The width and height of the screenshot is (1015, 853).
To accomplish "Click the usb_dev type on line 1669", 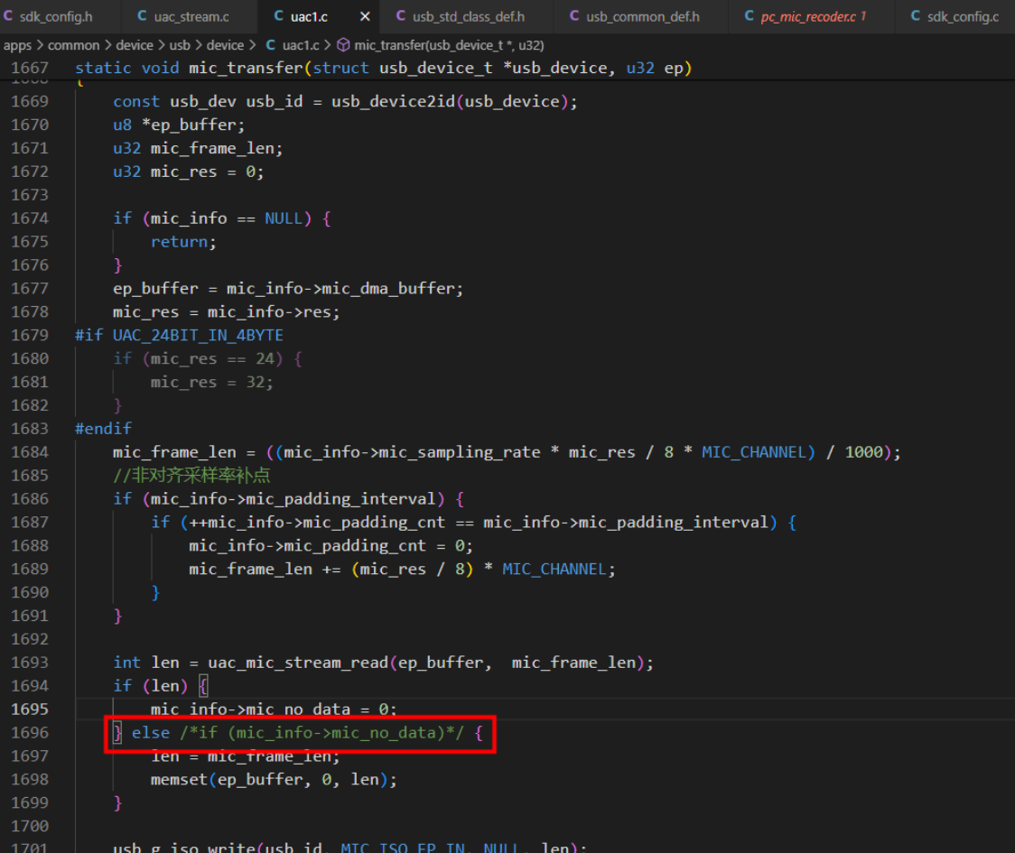I will pos(202,102).
